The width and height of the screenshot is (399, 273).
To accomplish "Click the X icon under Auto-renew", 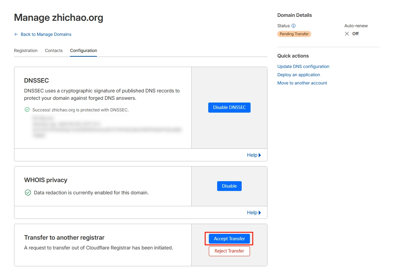I will (x=347, y=34).
